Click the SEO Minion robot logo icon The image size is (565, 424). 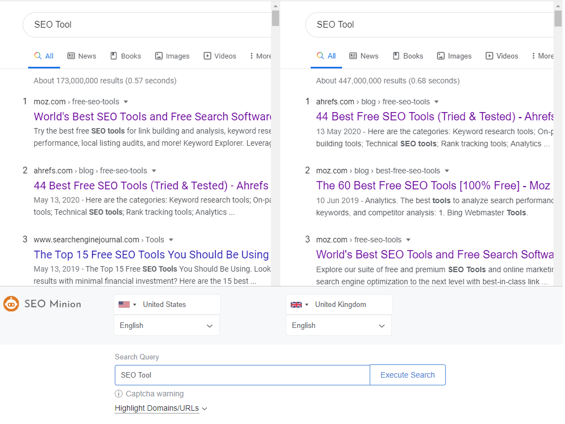click(x=11, y=304)
